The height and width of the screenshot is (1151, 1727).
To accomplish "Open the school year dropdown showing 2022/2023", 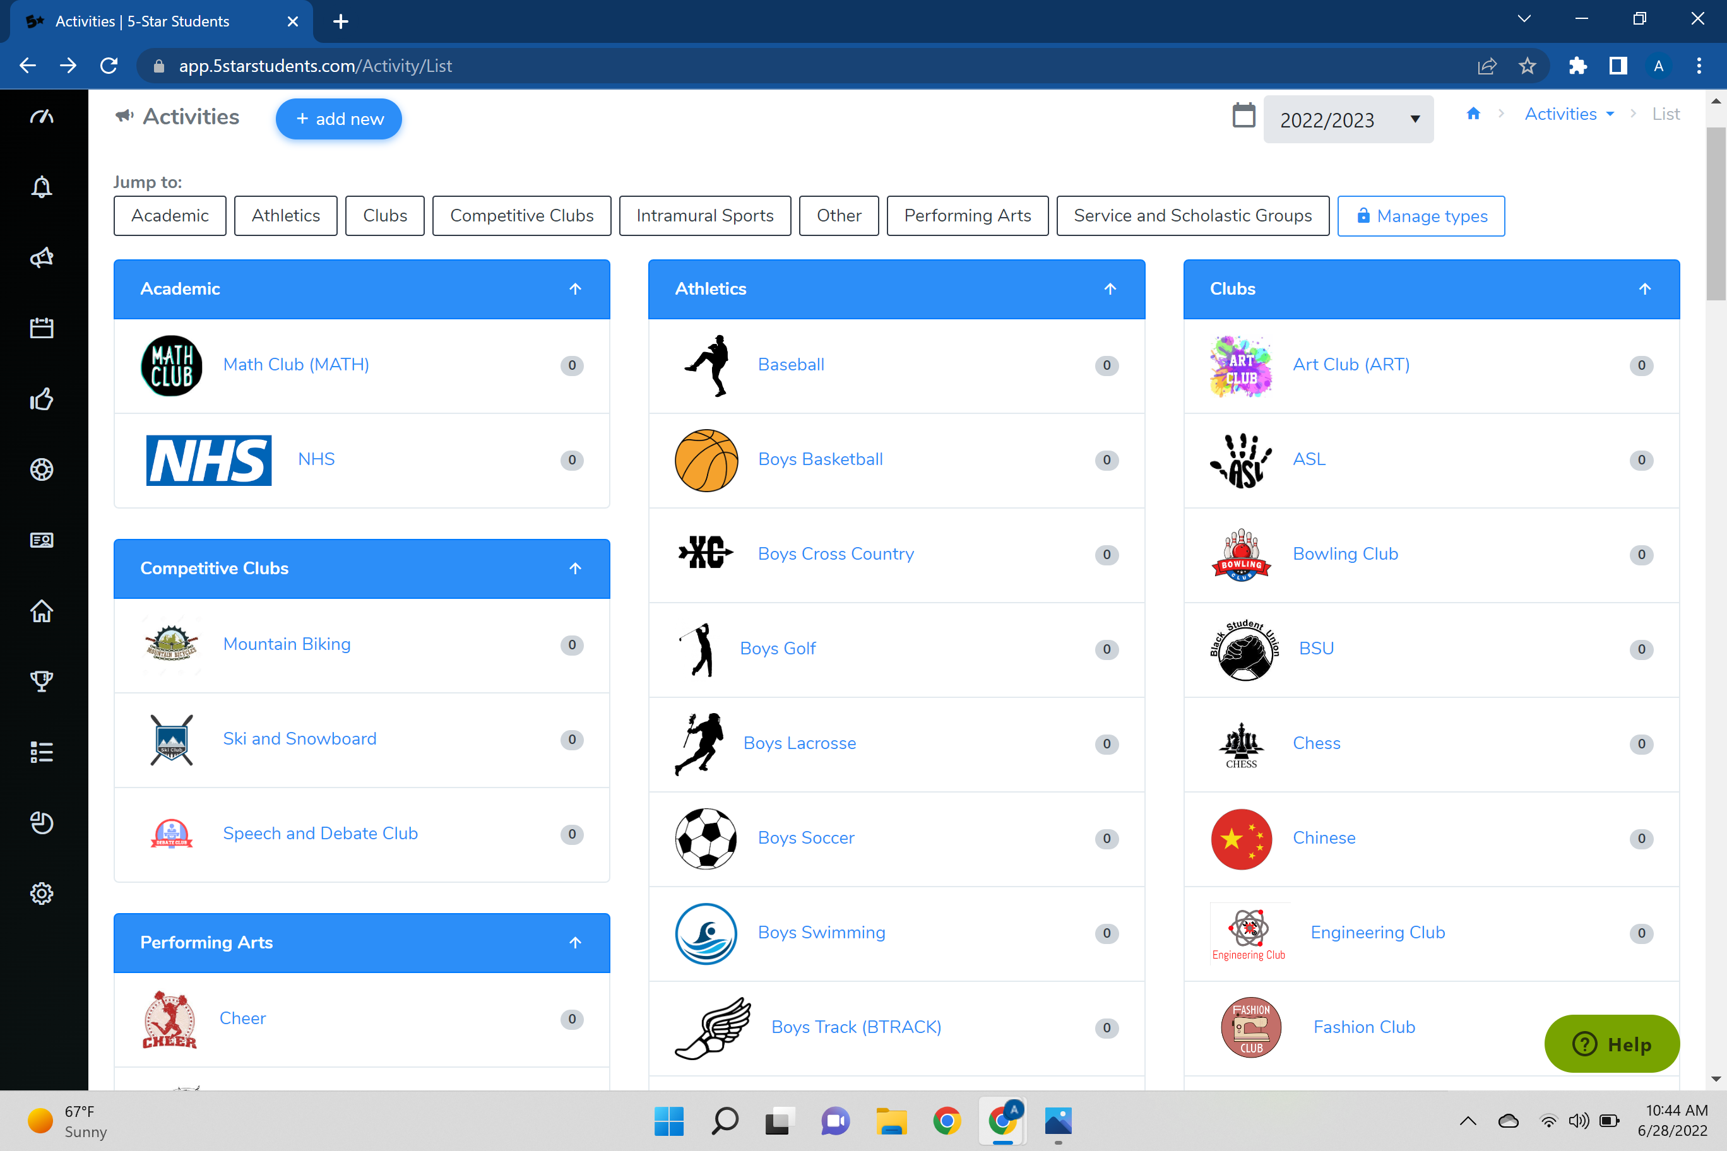I will click(x=1348, y=119).
